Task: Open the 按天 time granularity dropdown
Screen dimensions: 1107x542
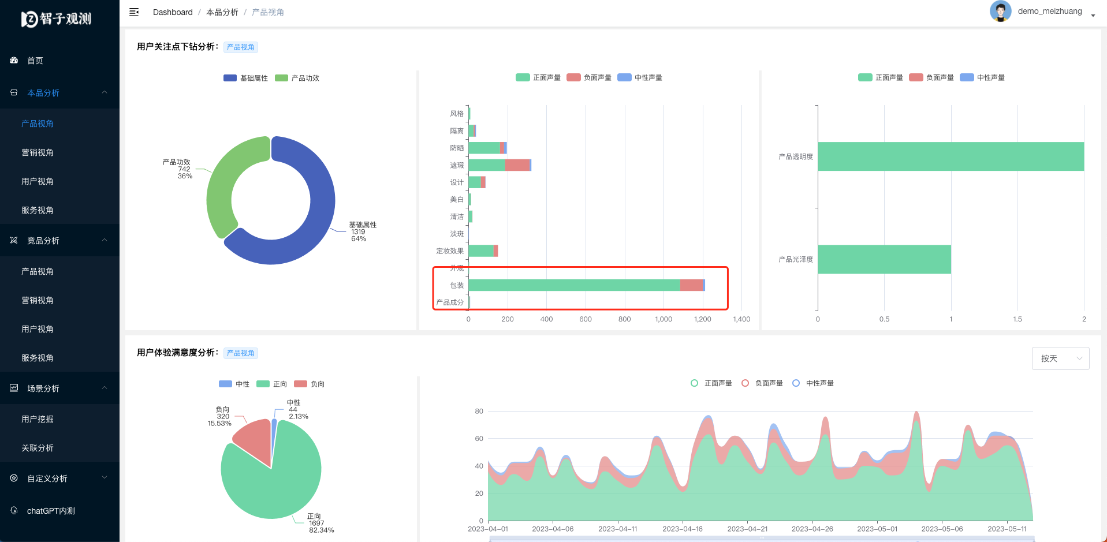Action: pos(1060,358)
